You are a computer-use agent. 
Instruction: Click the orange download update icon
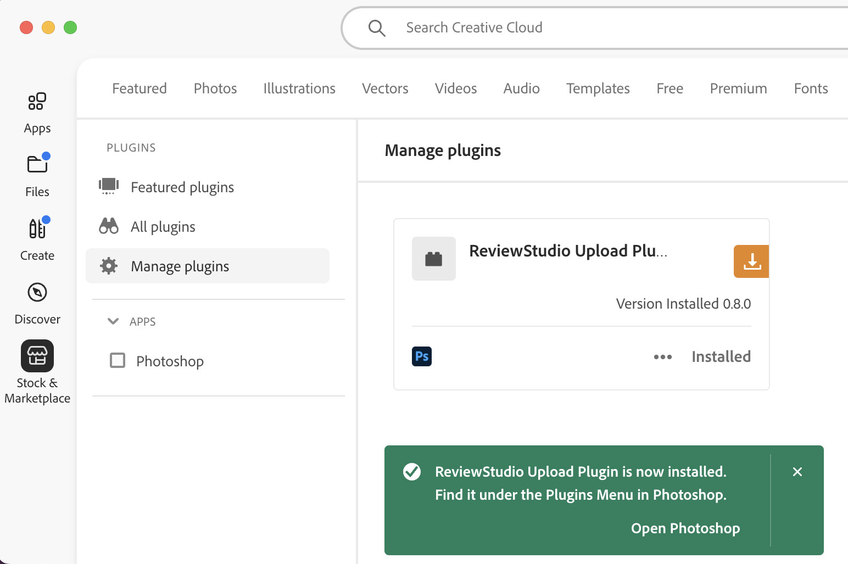pos(751,261)
